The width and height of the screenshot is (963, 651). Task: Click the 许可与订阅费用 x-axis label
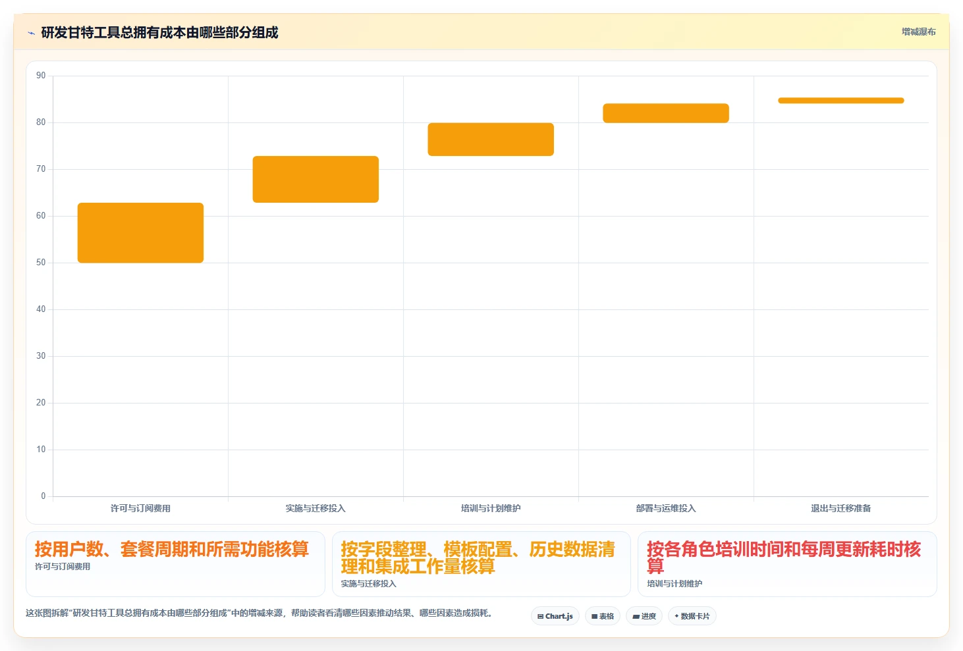[x=140, y=508]
